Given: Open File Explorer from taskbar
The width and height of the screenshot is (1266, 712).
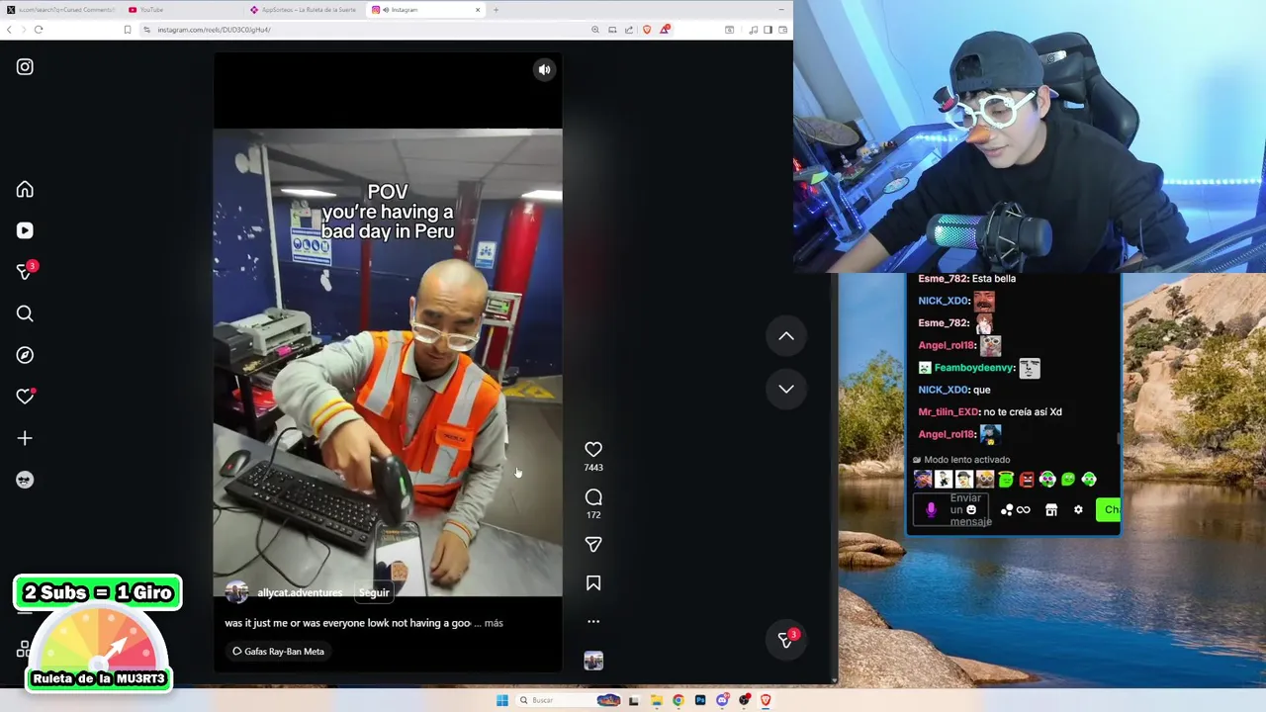Looking at the screenshot, I should tap(656, 700).
